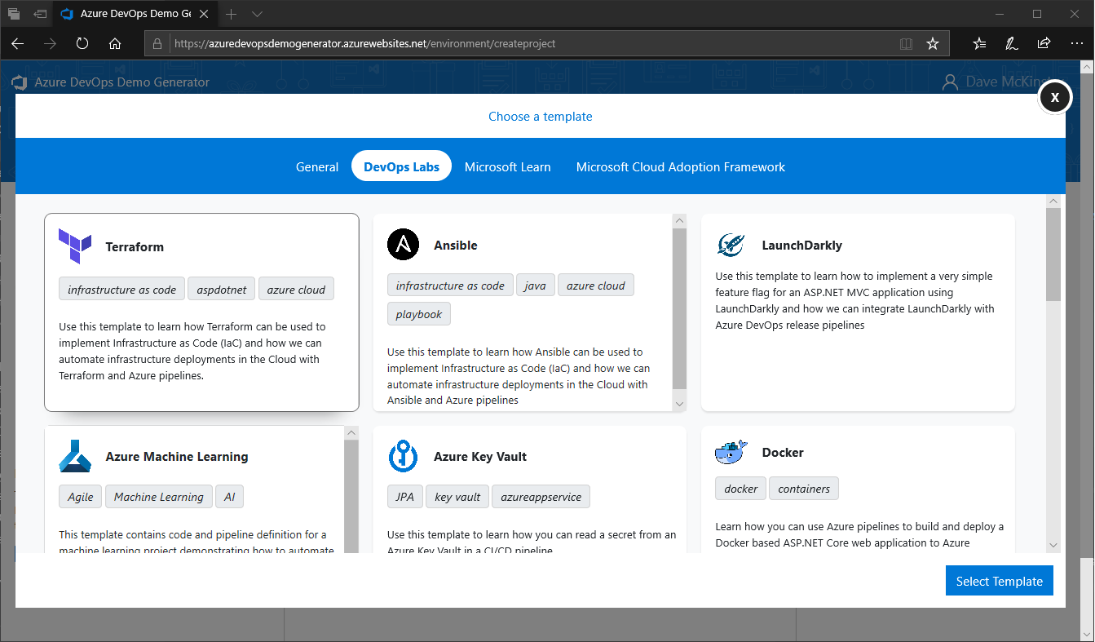
Task: Open the browser tab list chevron
Action: point(257,14)
